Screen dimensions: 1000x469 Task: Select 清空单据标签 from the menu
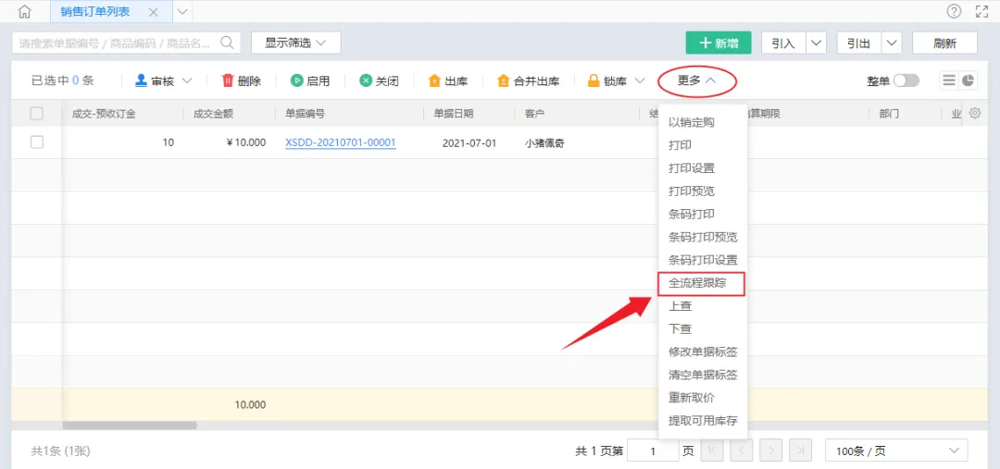point(702,375)
